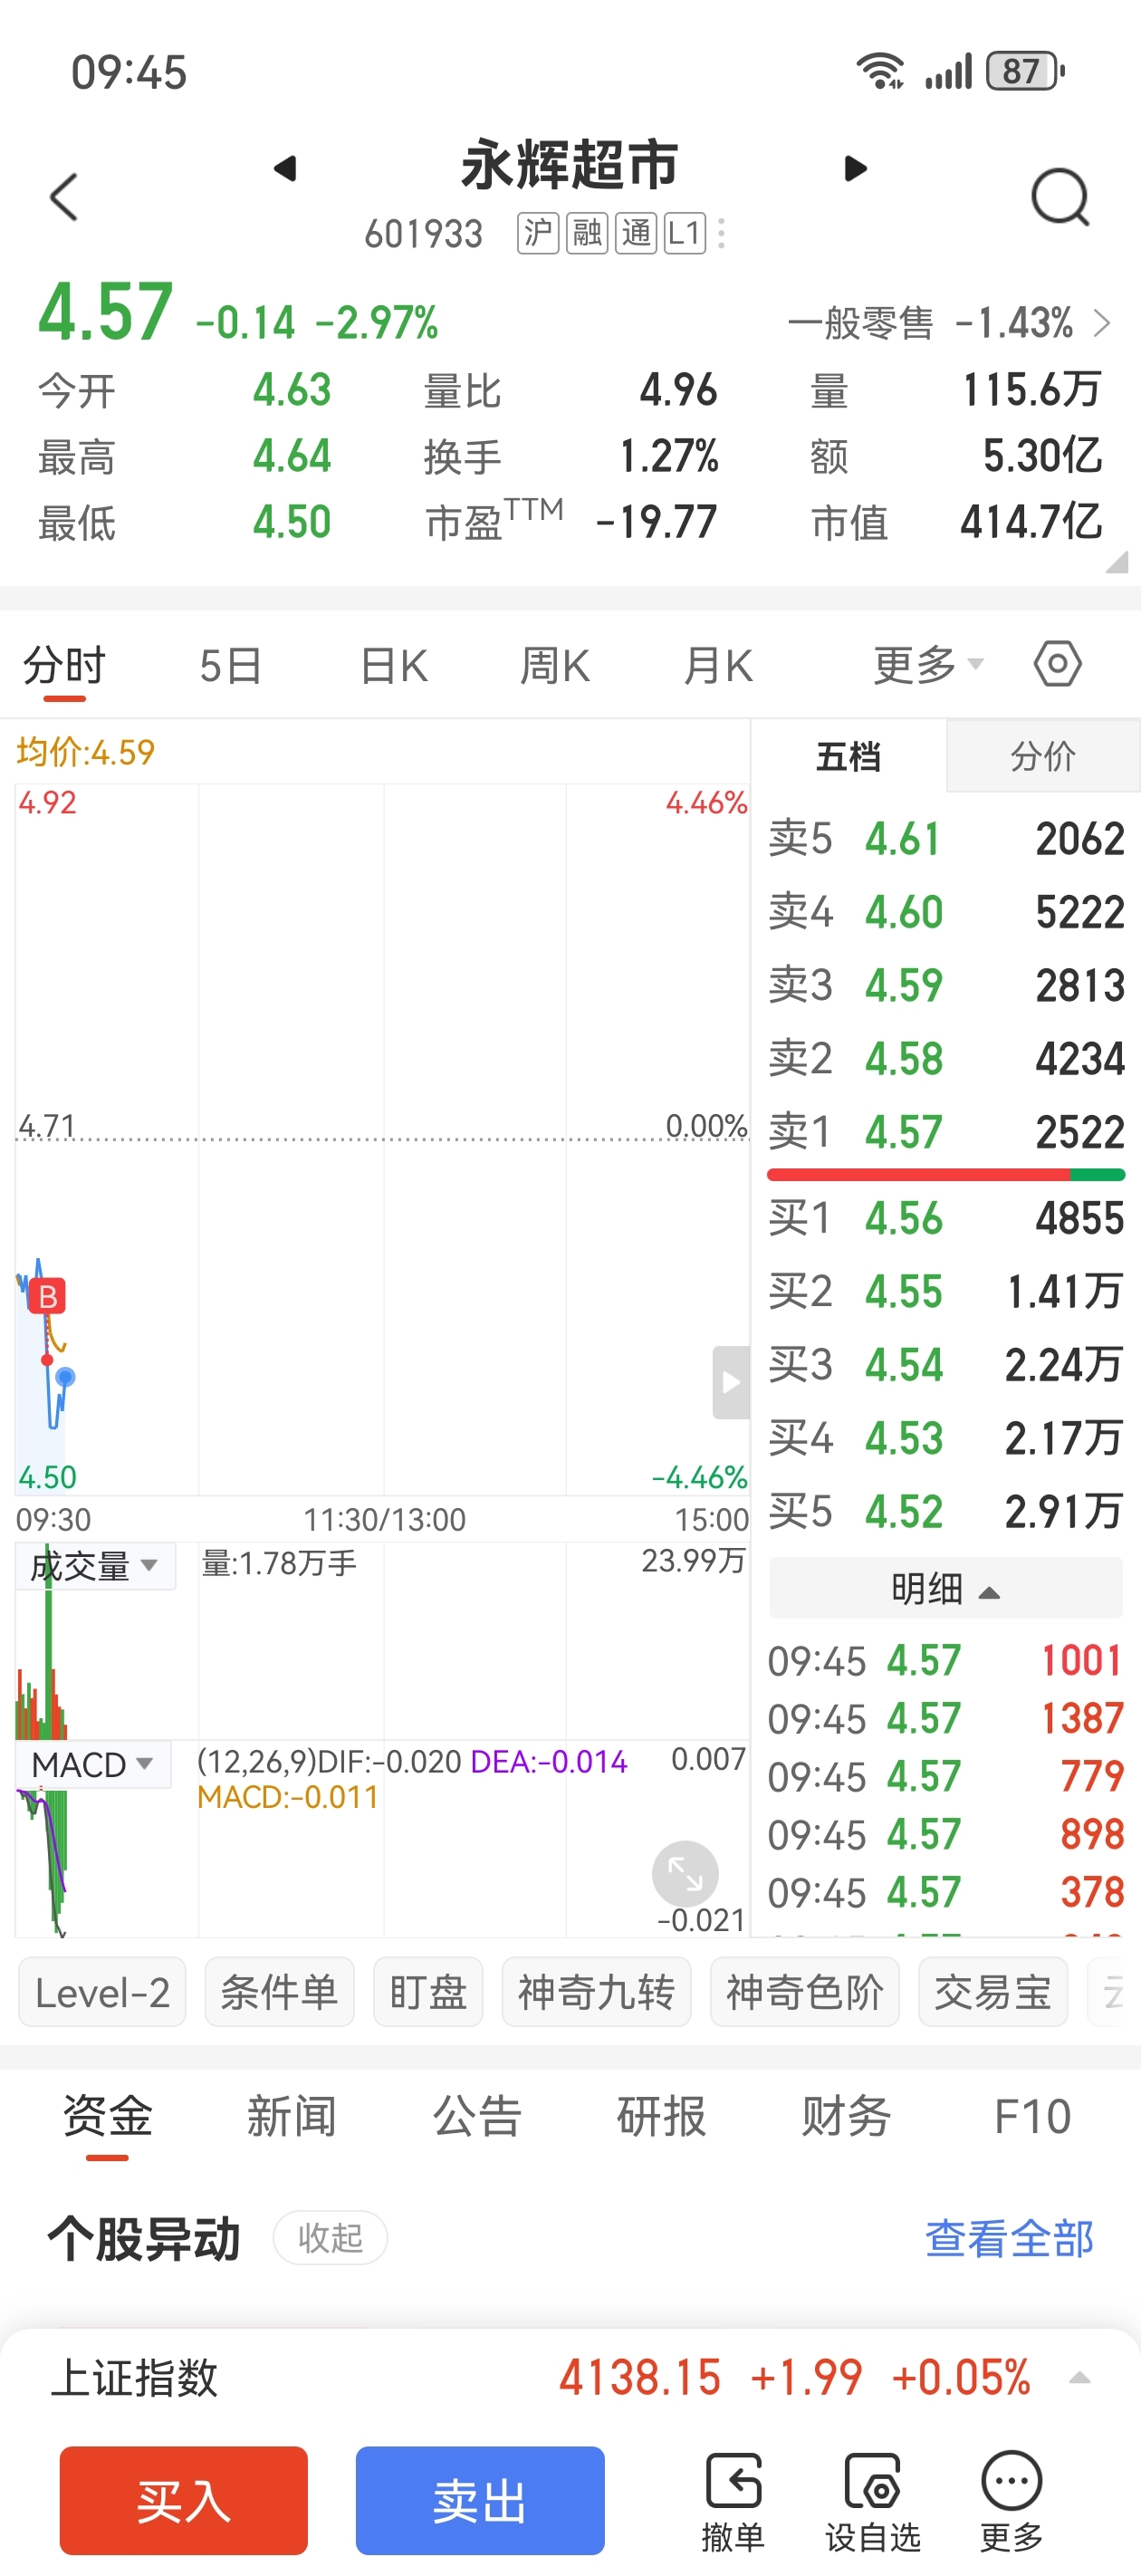Image resolution: width=1141 pixels, height=2576 pixels.
Task: Open fullscreen chart with expand arrows icon
Action: 685,1873
